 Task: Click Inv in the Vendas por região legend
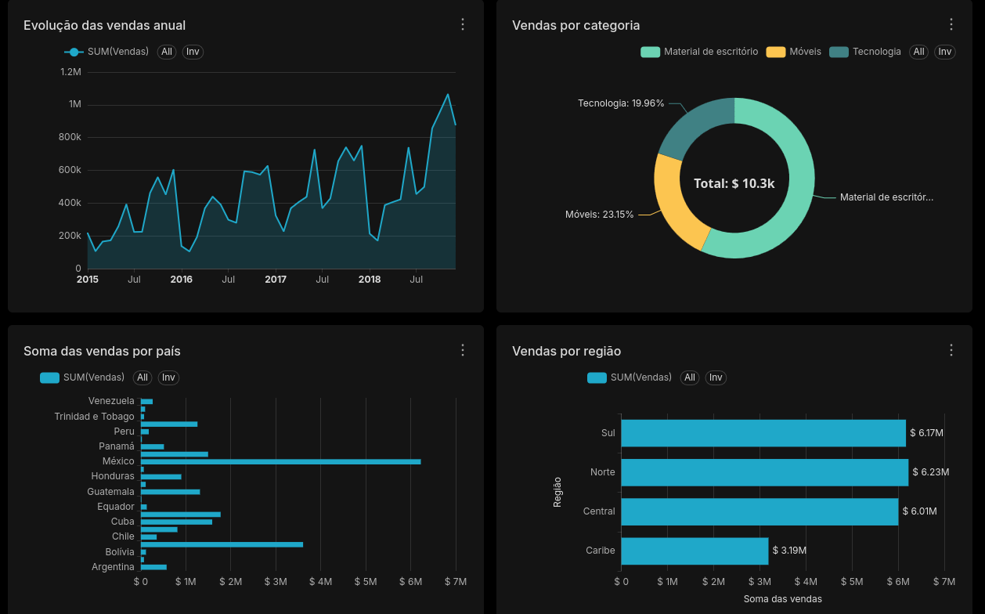(716, 377)
